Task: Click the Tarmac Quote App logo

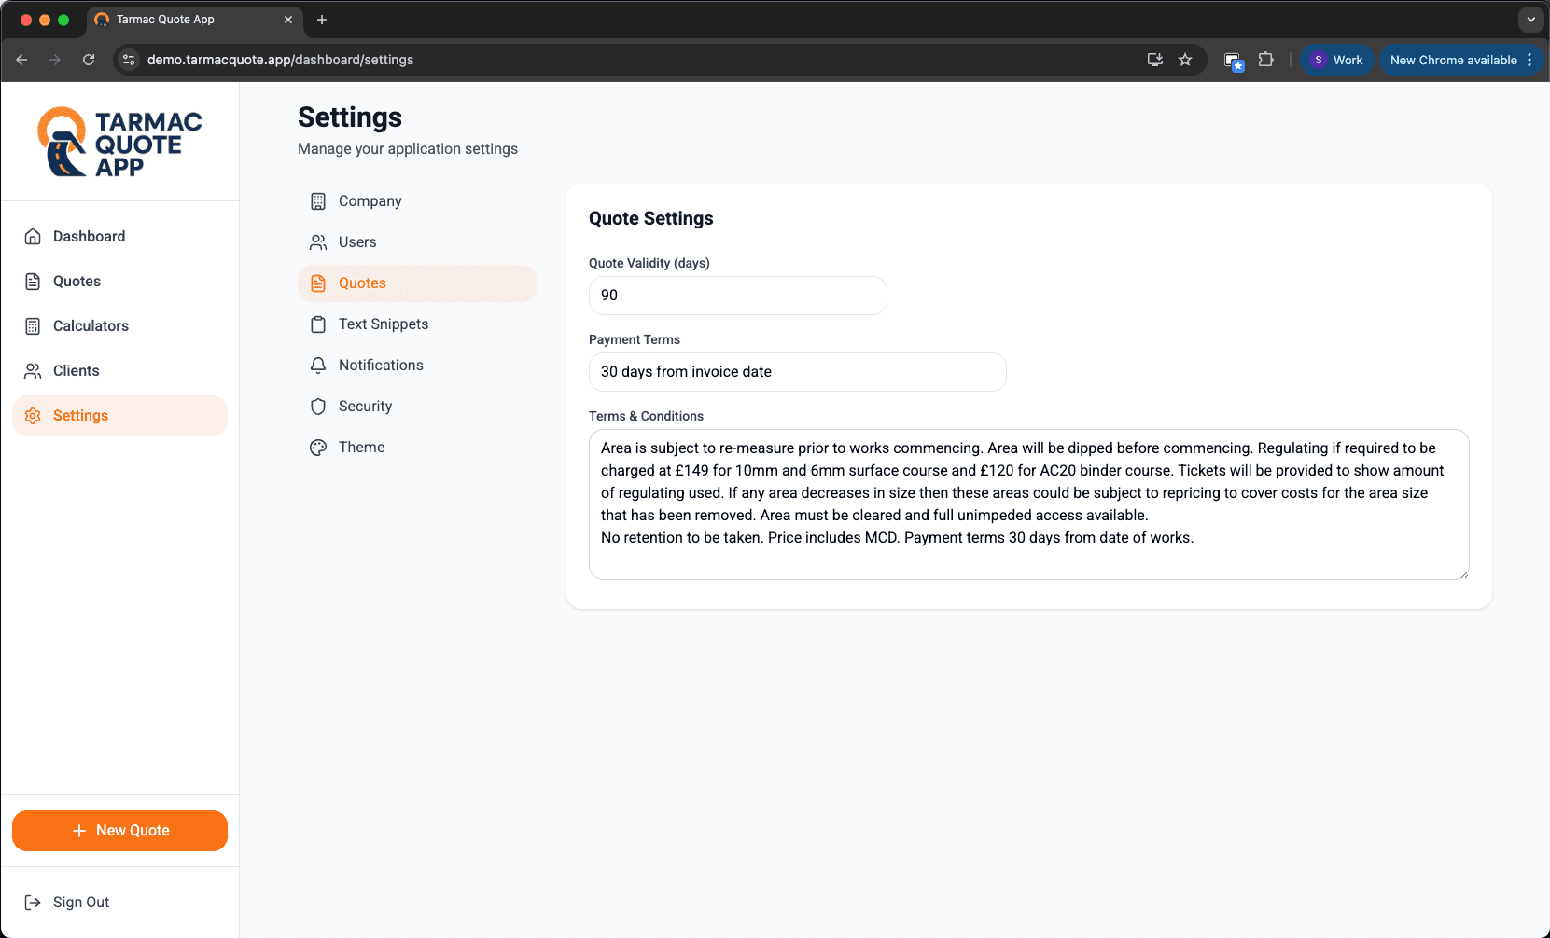Action: click(119, 142)
